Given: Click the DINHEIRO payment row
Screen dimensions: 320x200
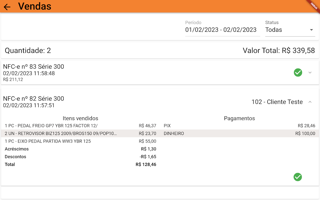Looking at the screenshot, I should point(239,134).
